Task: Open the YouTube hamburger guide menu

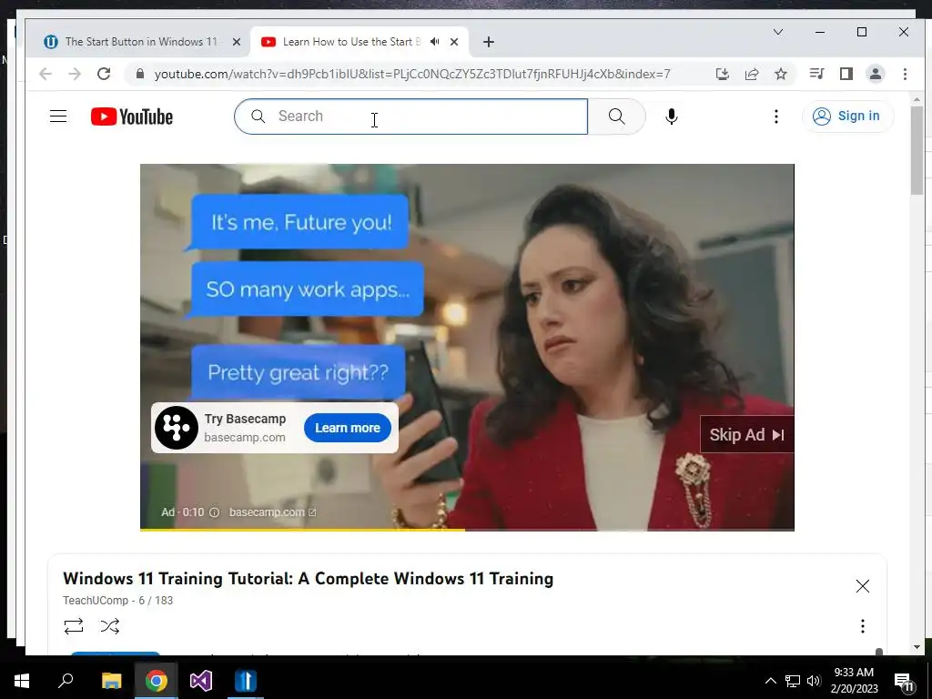Action: 58,116
